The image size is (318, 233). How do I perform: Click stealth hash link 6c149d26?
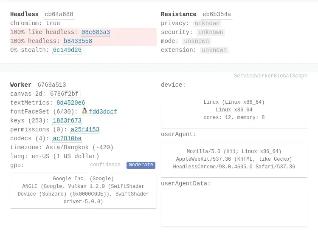click(67, 50)
